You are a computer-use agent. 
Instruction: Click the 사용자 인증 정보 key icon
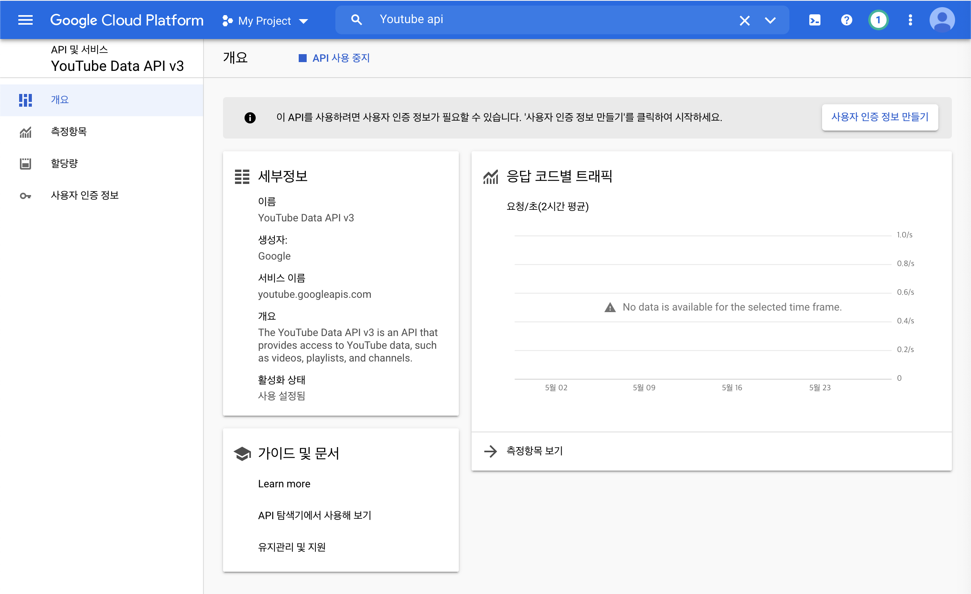tap(25, 195)
